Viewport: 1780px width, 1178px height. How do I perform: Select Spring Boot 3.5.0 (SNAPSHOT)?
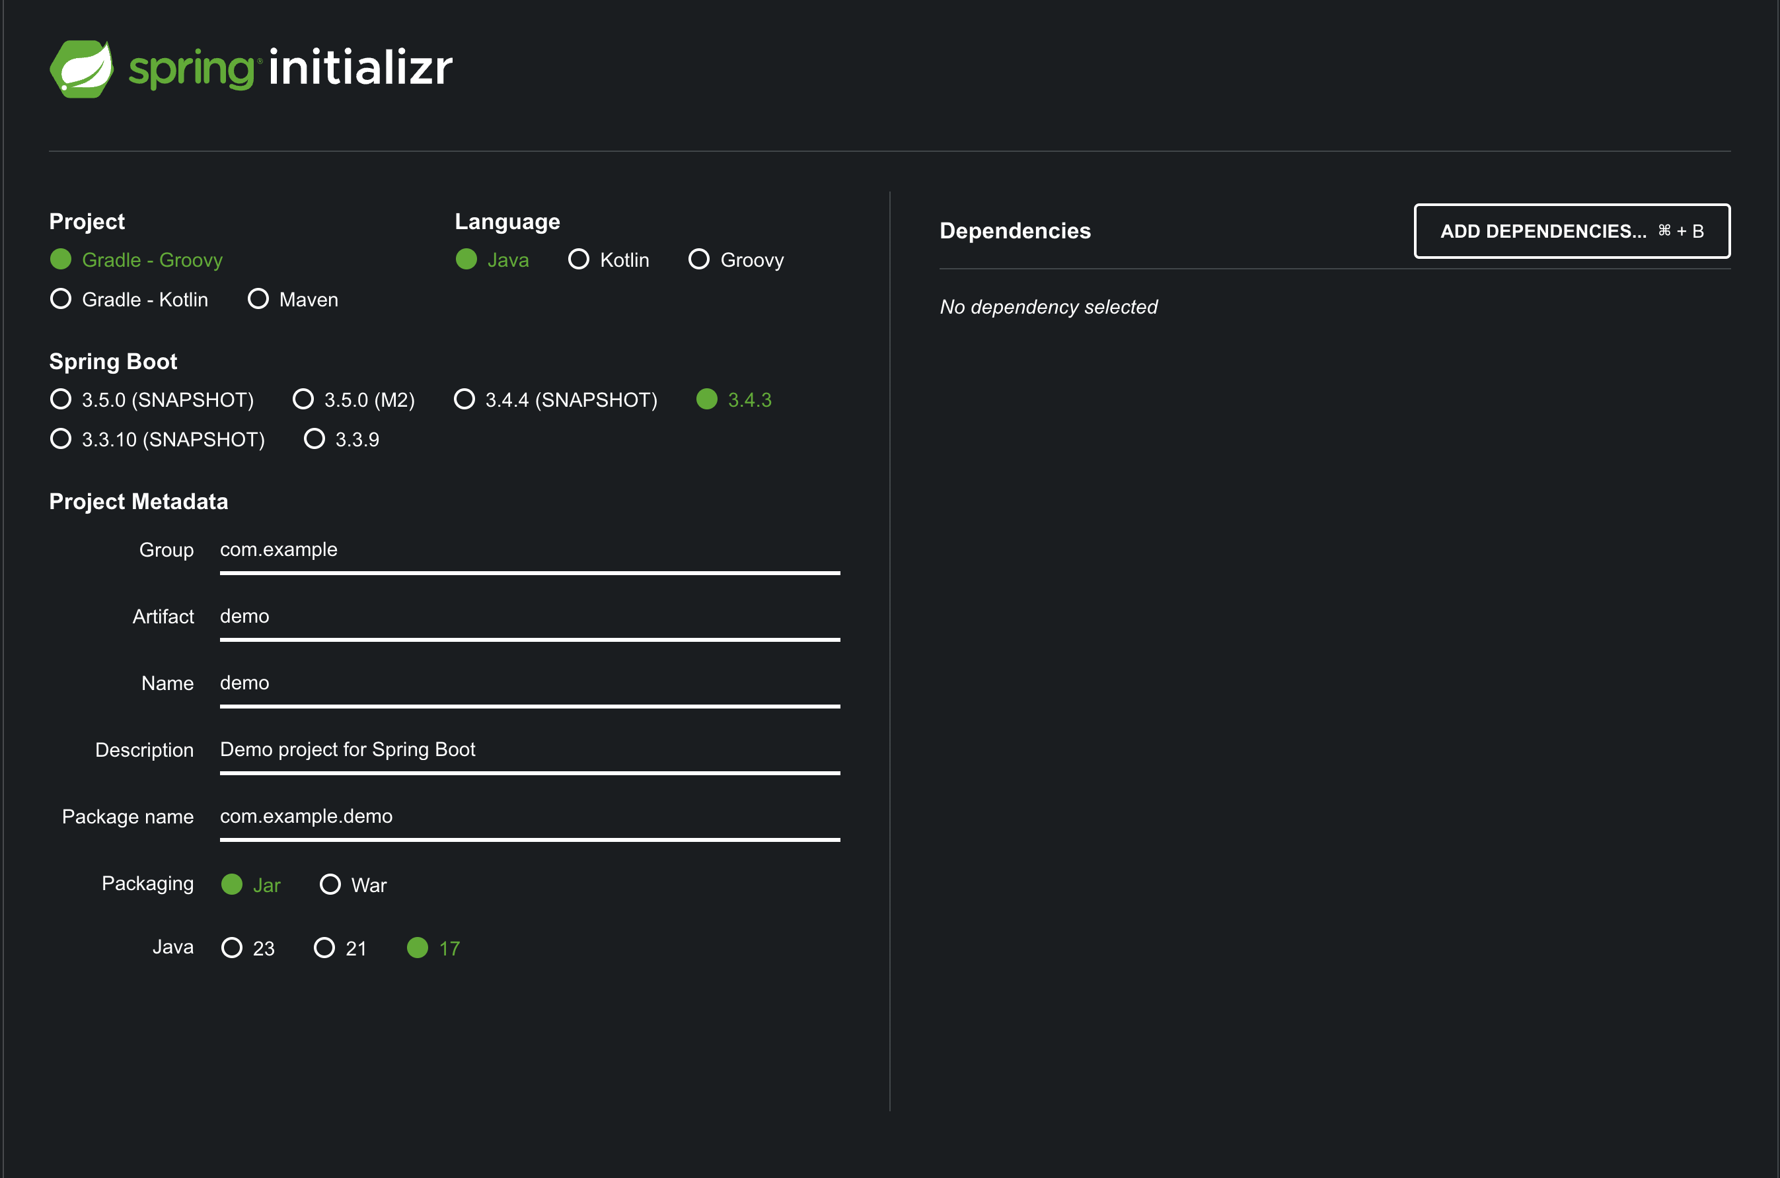click(61, 399)
